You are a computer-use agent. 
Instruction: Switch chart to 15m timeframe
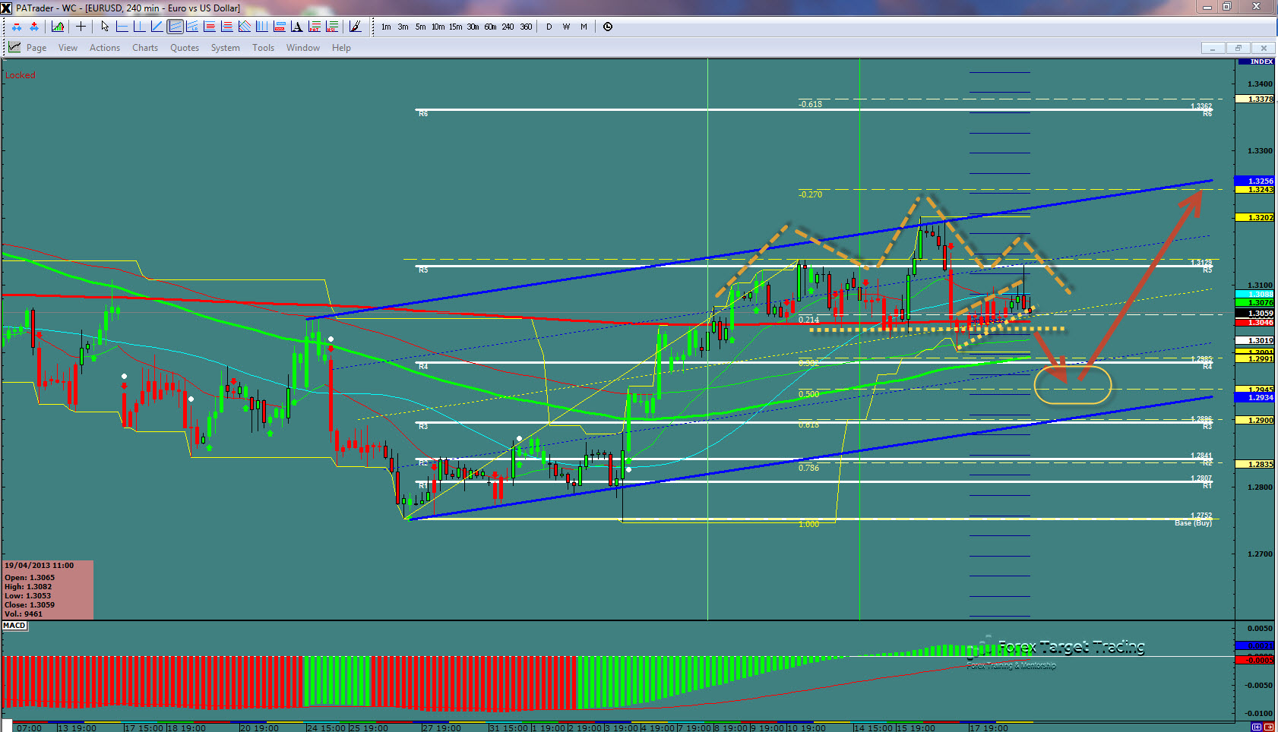pyautogui.click(x=455, y=27)
